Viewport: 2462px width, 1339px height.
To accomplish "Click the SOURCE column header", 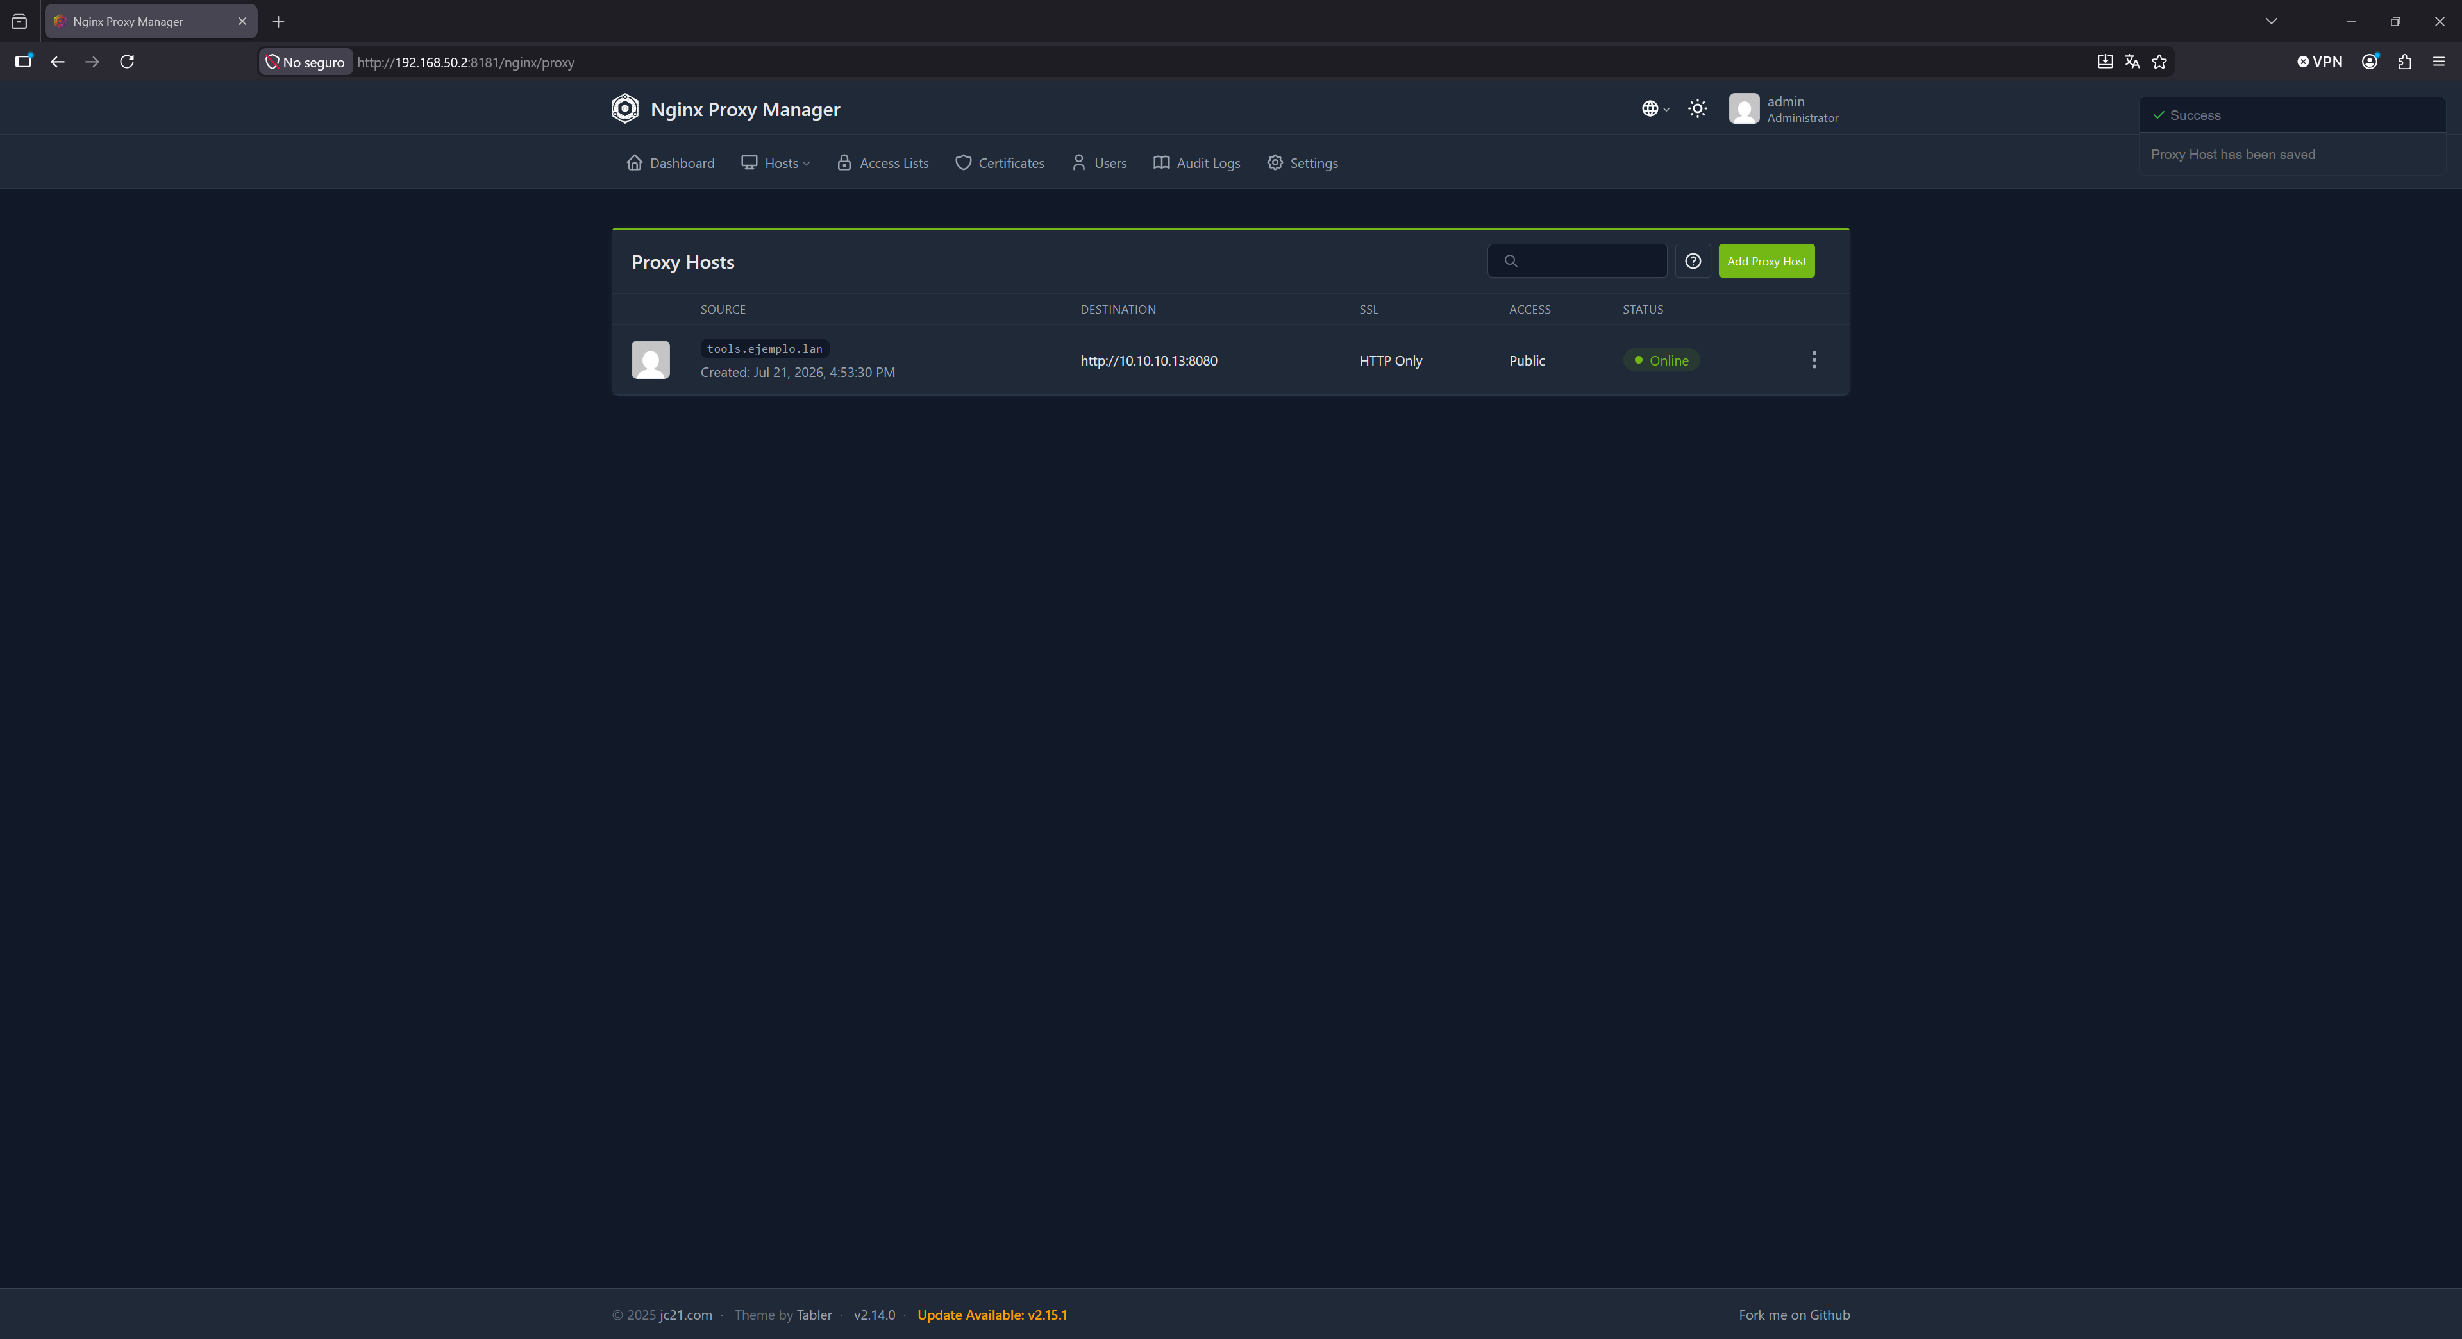I will pyautogui.click(x=723, y=310).
